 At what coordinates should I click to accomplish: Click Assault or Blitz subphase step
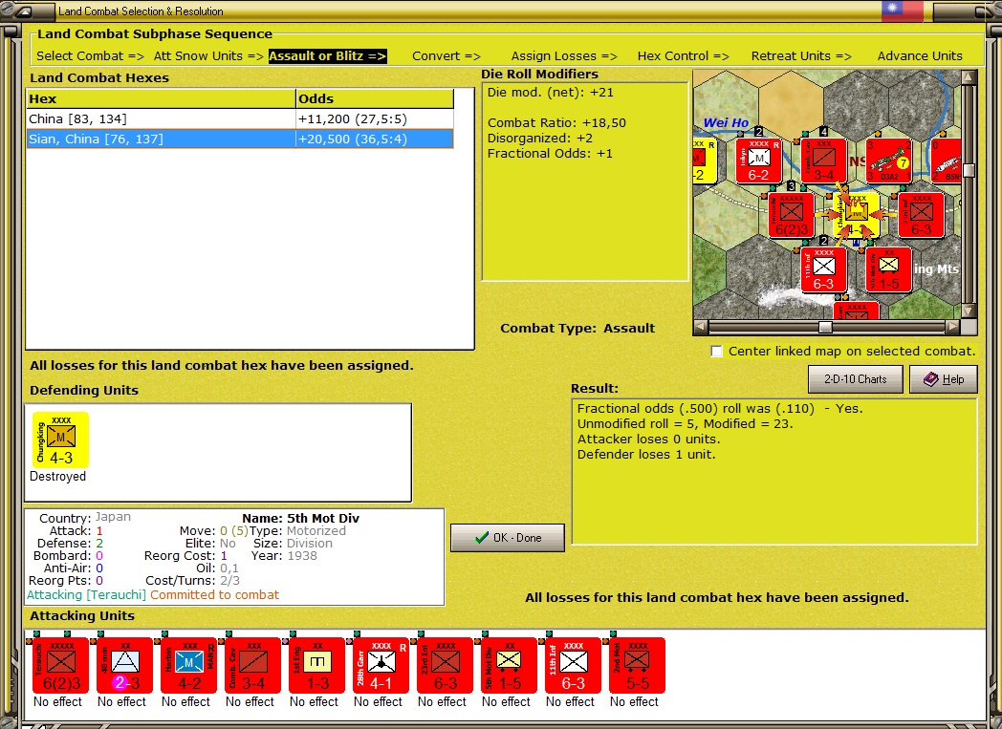pyautogui.click(x=327, y=55)
